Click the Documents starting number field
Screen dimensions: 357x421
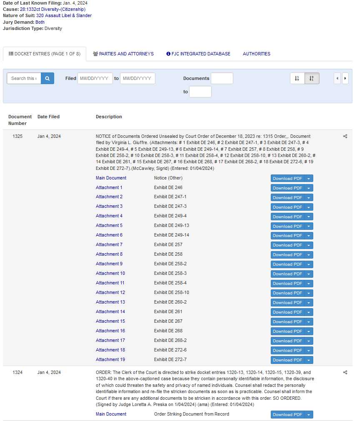tap(222, 78)
